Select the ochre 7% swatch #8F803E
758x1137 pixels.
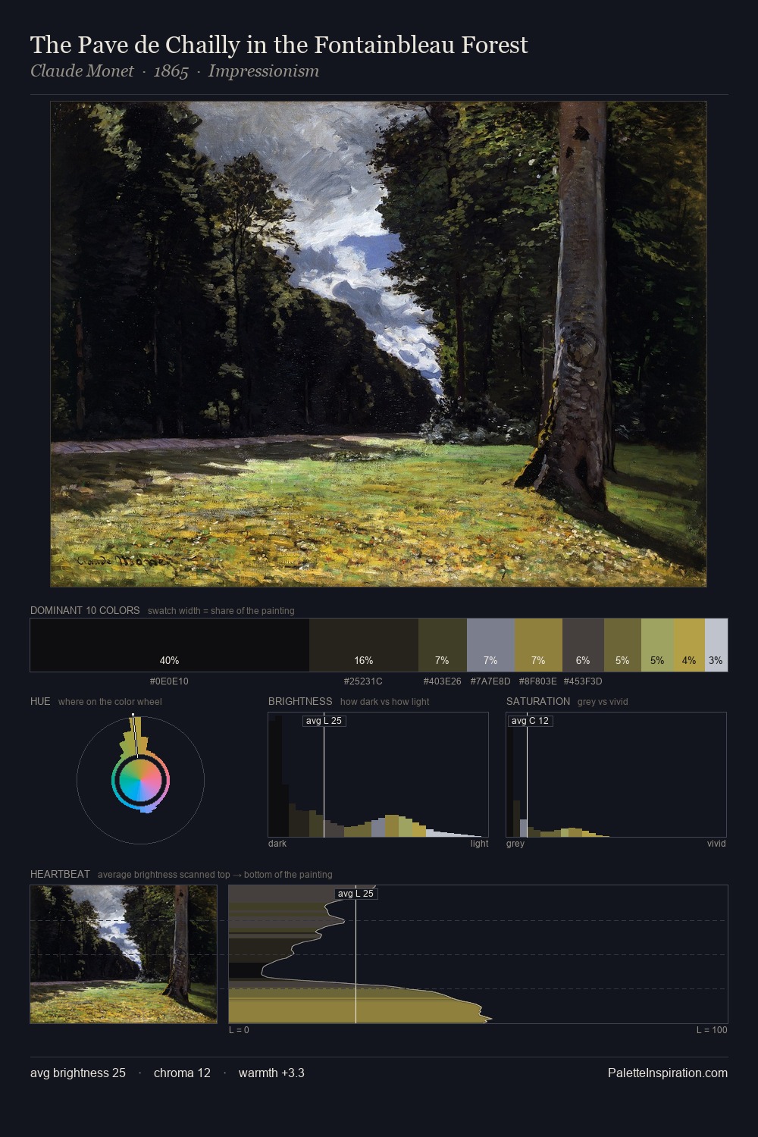coord(538,645)
